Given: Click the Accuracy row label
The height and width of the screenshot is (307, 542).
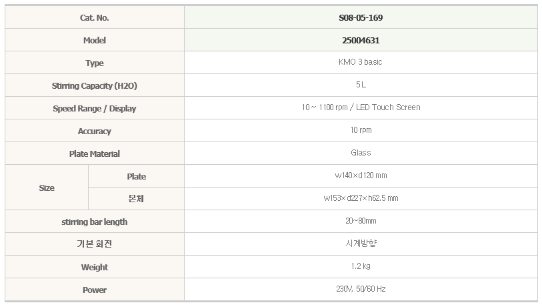Looking at the screenshot, I should click(x=94, y=131).
